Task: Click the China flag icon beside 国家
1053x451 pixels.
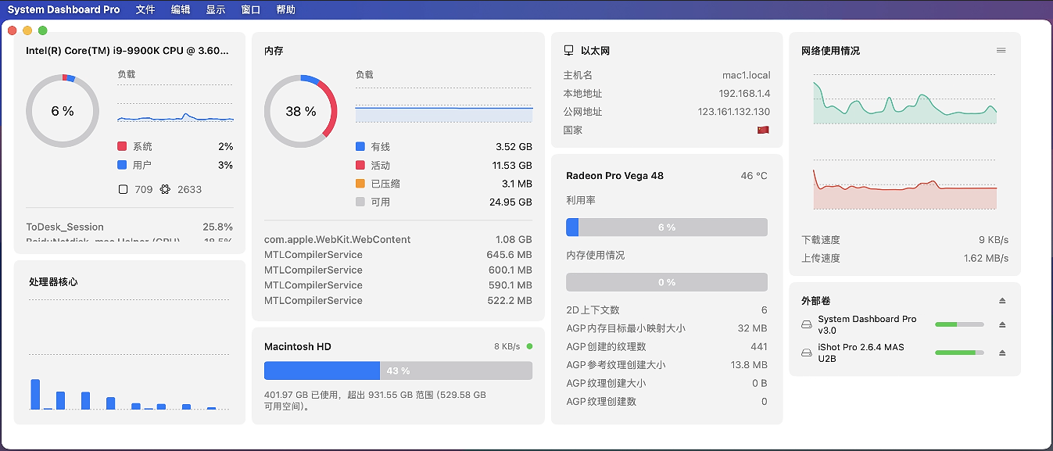Action: click(763, 131)
